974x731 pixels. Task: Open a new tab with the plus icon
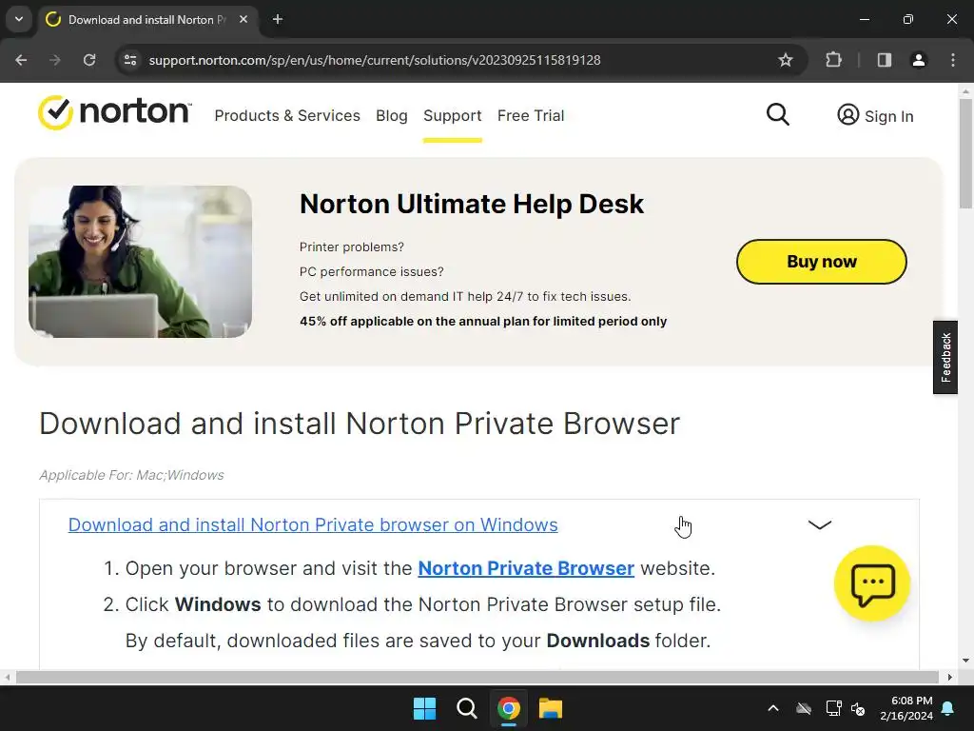(x=278, y=19)
